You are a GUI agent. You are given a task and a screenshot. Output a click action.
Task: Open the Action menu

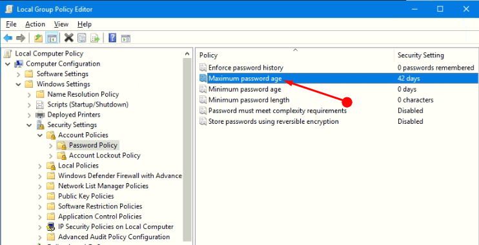click(35, 24)
